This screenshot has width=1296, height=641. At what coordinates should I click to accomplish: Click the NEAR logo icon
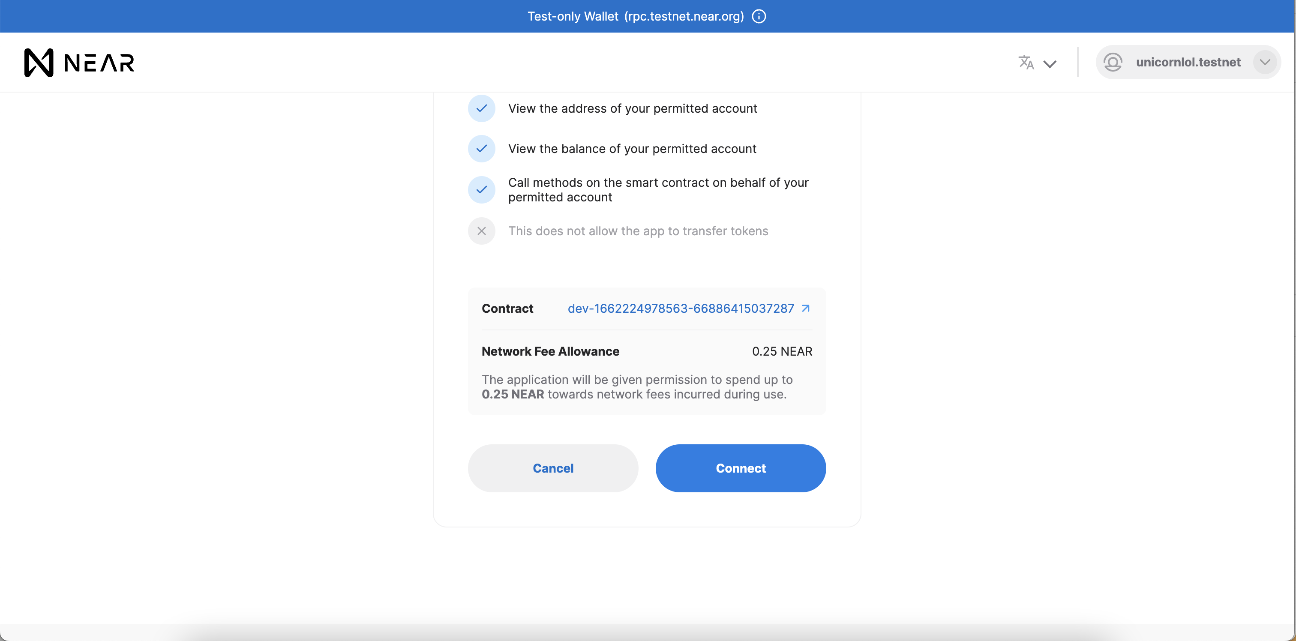click(39, 63)
